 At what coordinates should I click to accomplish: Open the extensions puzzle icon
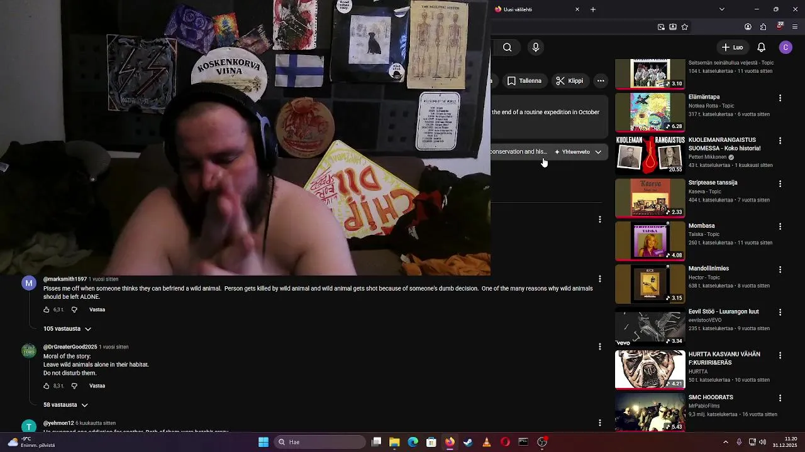[763, 27]
